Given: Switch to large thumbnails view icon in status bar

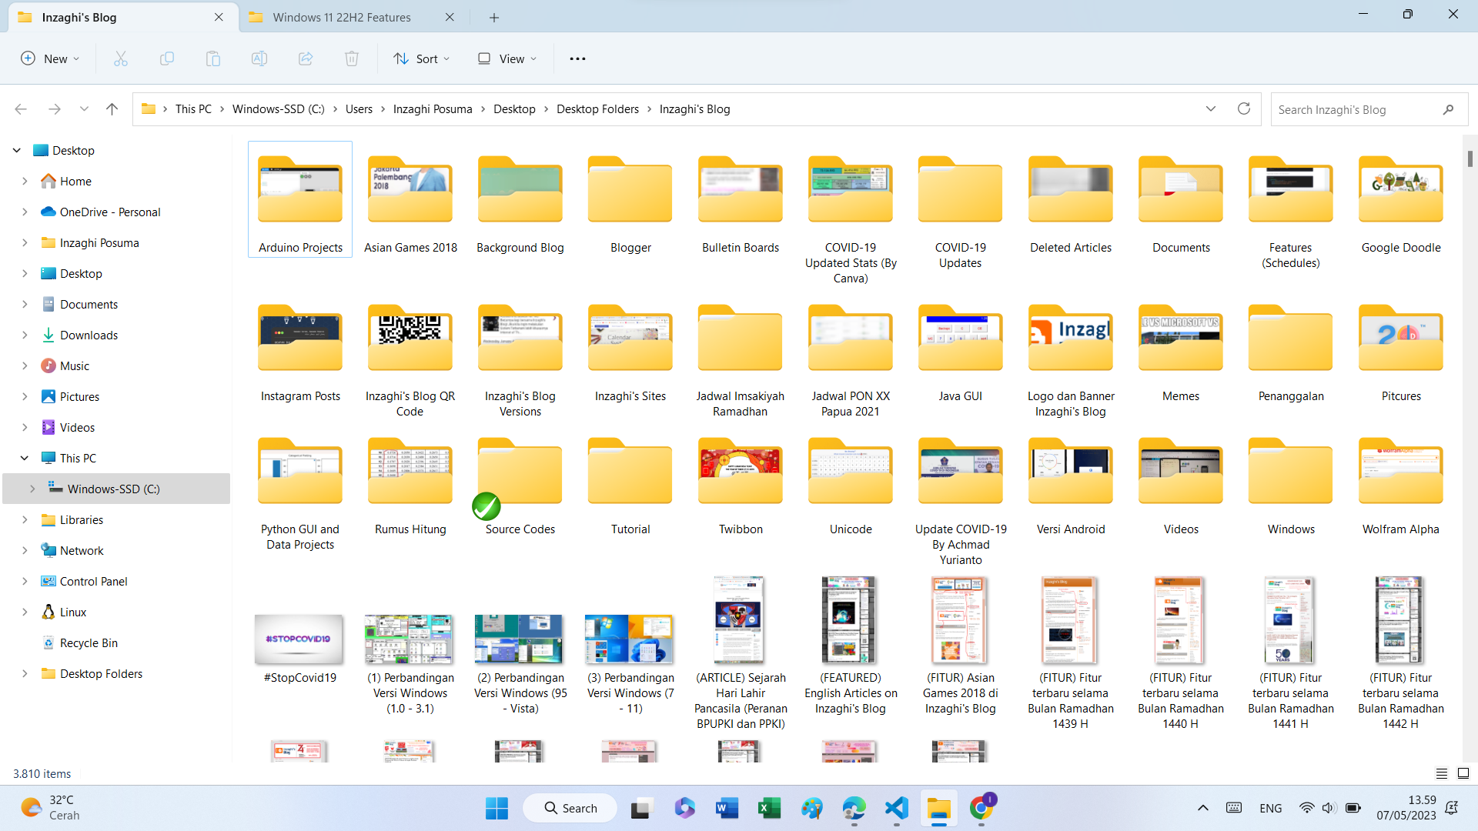Looking at the screenshot, I should click(1463, 773).
